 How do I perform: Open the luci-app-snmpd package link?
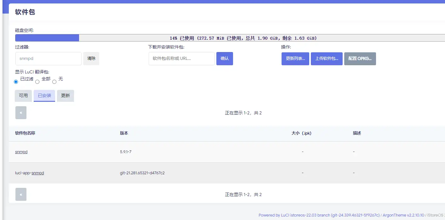click(x=29, y=173)
